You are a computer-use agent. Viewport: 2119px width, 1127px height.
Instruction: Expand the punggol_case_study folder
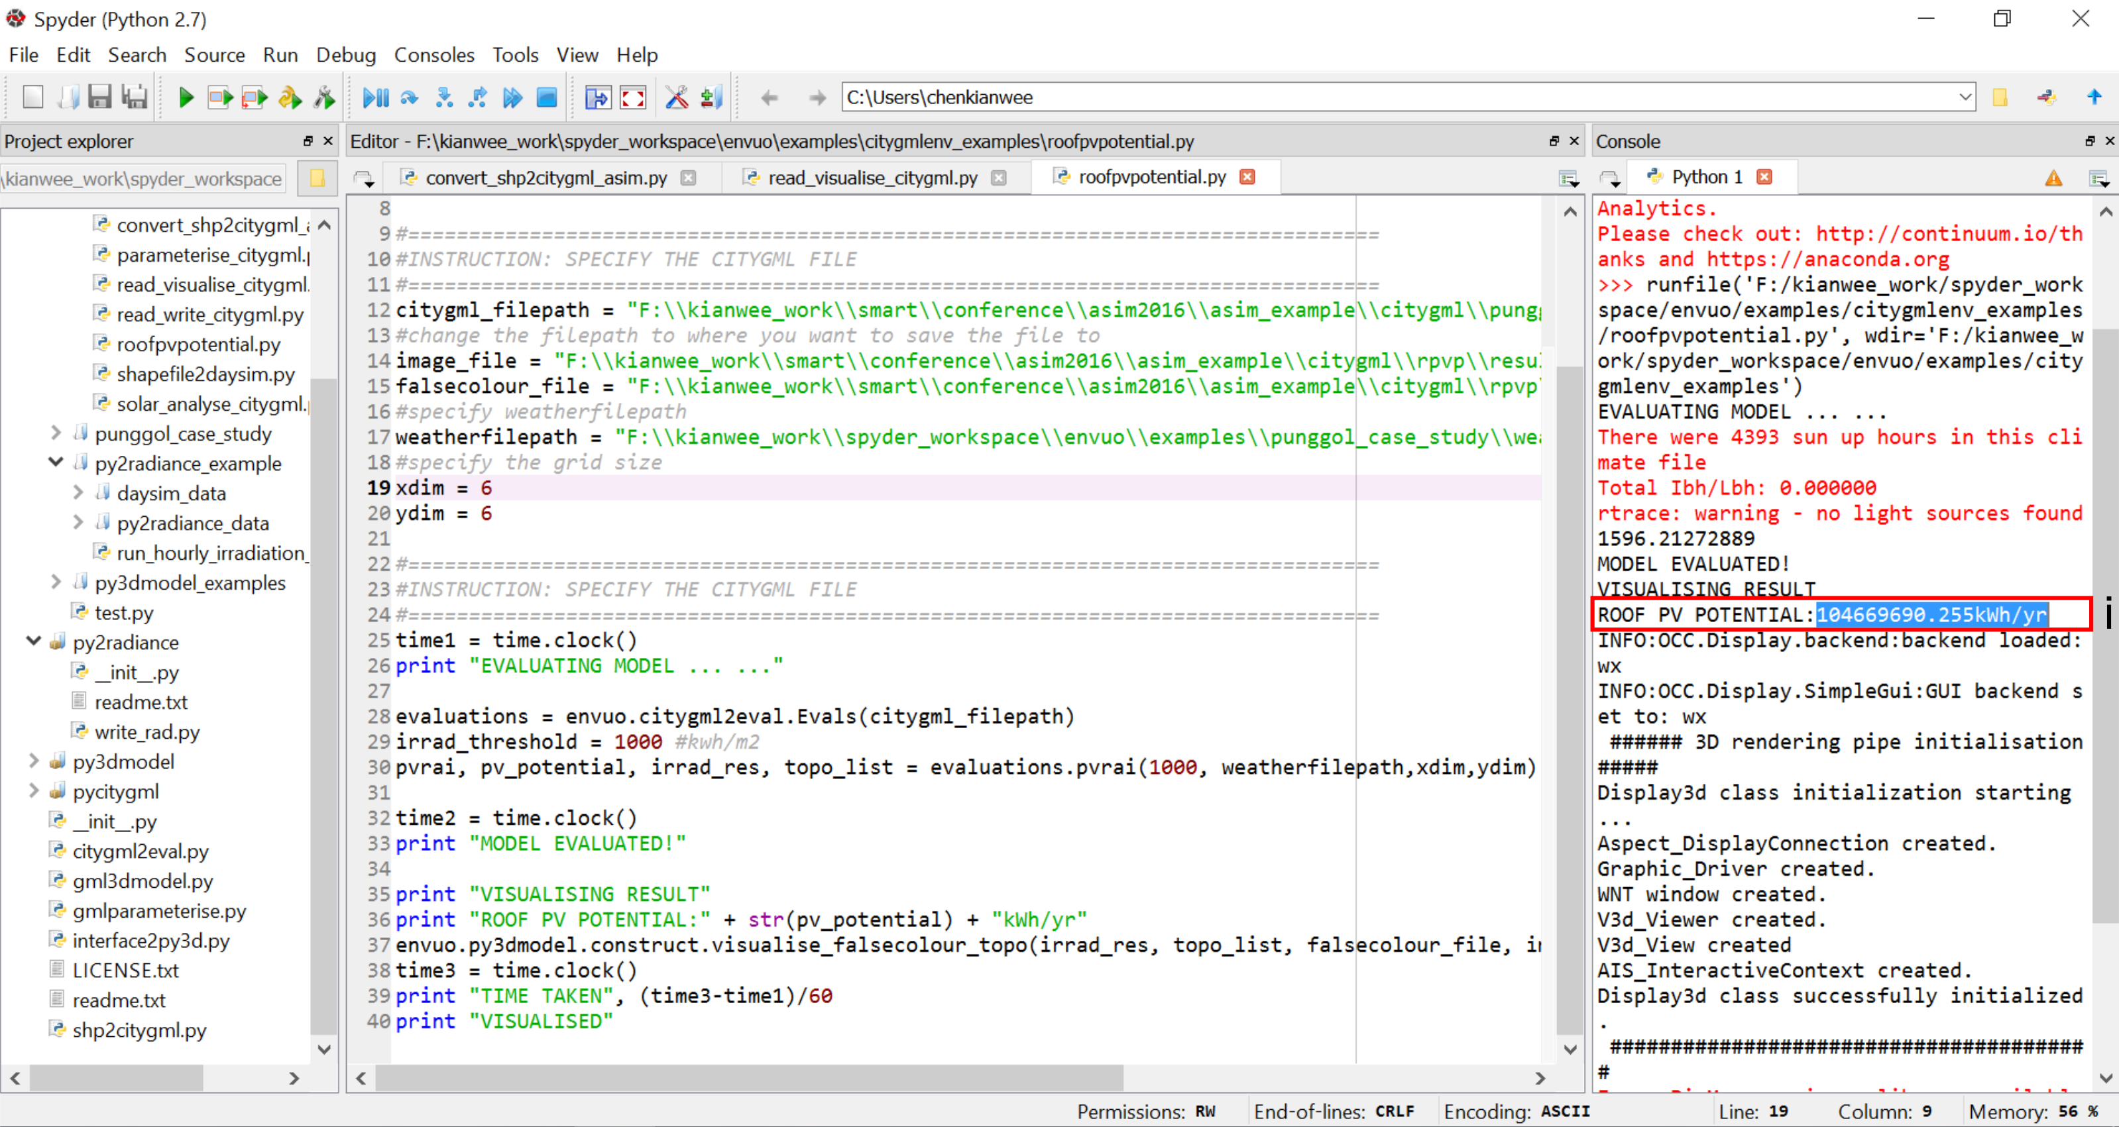pos(56,433)
